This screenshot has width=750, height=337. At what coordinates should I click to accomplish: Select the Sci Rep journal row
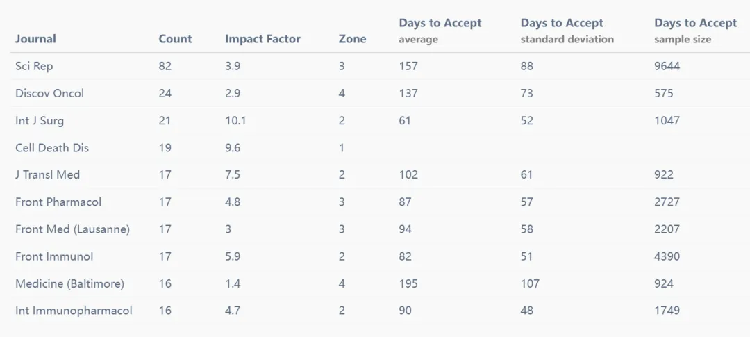click(x=375, y=66)
